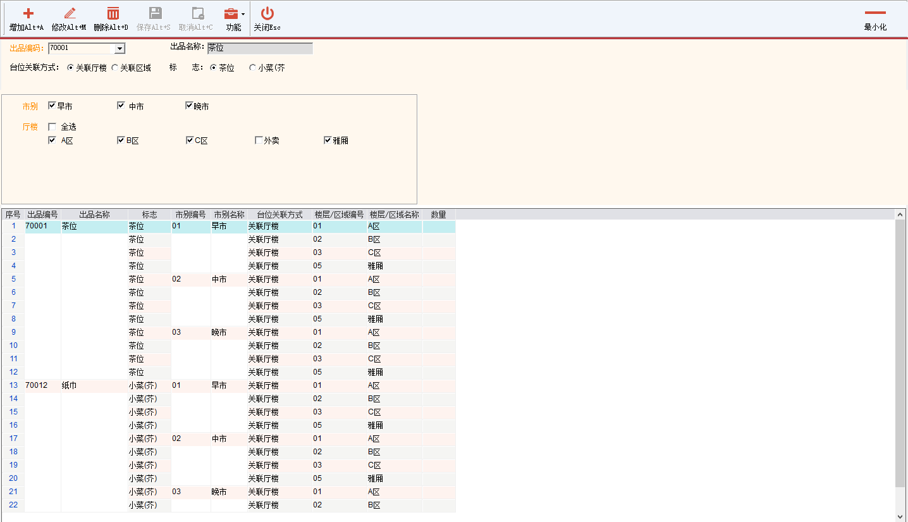Viewport: 908px width, 522px height.
Task: Toggle the C区 checkbox
Action: (190, 140)
